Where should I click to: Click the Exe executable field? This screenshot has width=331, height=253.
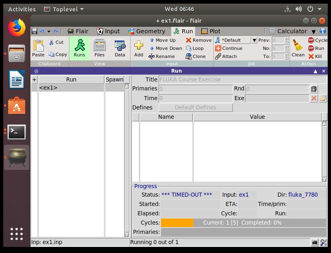coord(277,99)
